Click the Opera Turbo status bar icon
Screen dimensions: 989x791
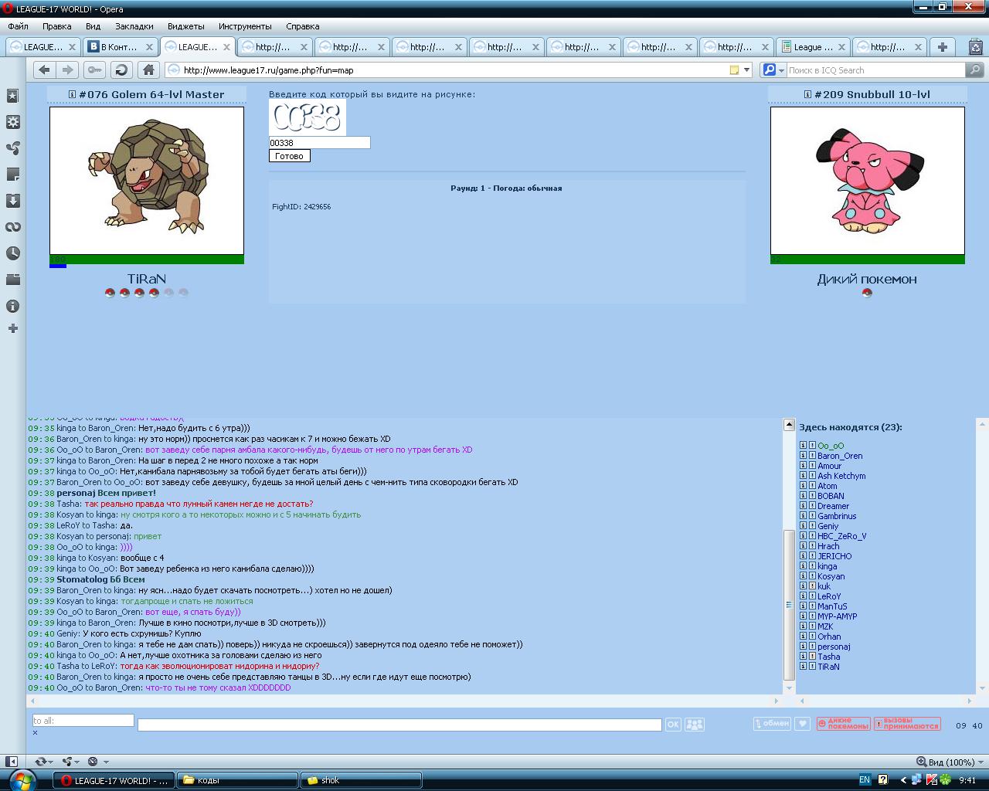coord(93,762)
